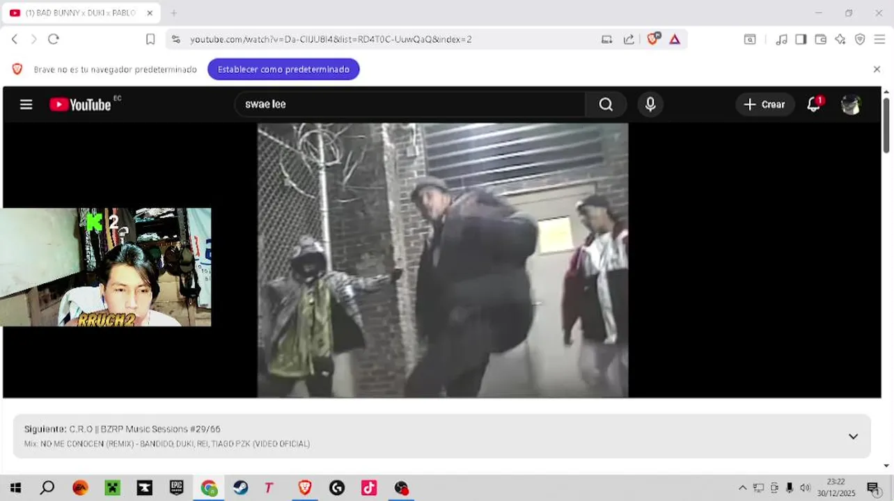
Task: Go forward with the browser forward arrow
Action: [33, 40]
